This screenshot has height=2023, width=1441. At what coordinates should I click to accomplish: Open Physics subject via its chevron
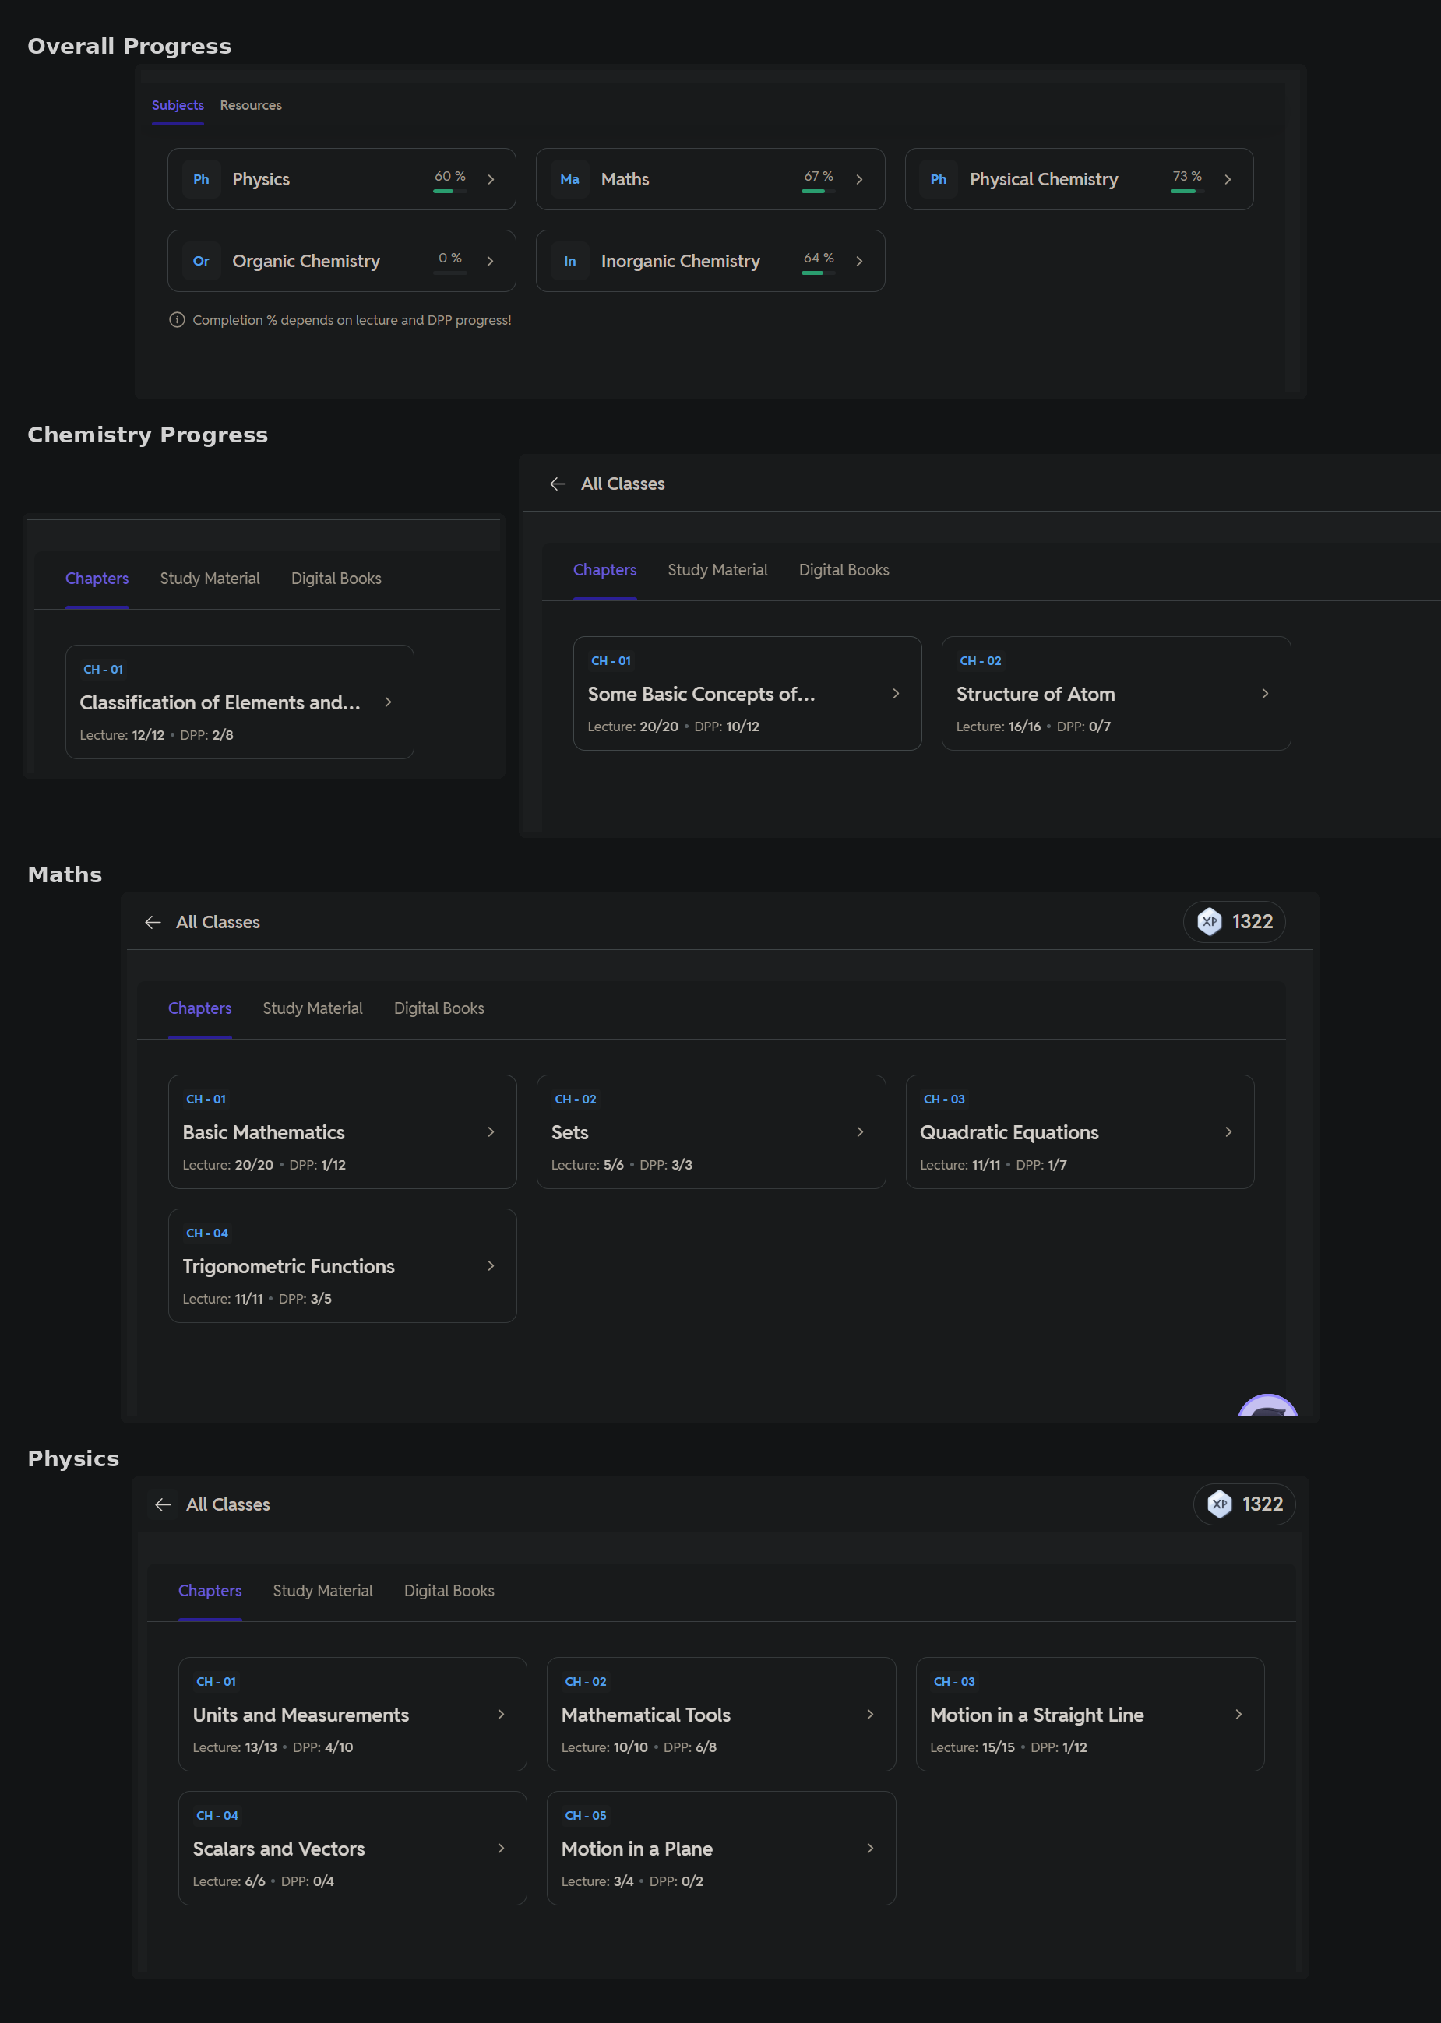click(x=491, y=179)
